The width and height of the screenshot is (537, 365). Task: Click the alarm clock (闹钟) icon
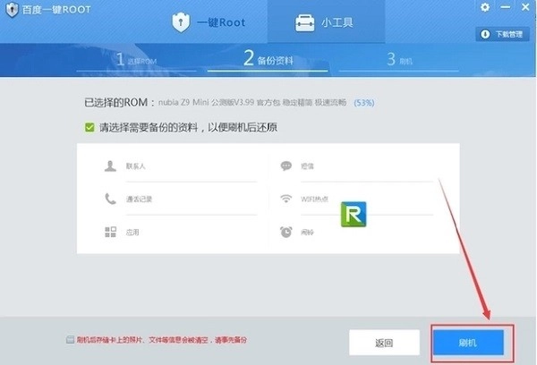click(x=286, y=232)
